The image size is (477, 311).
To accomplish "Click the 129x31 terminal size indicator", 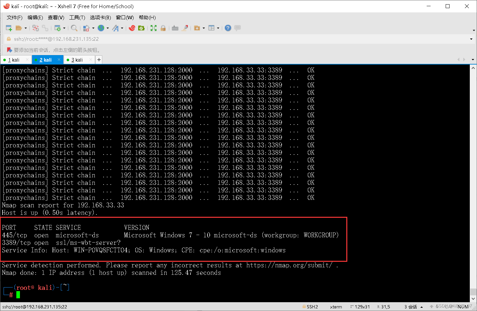I will click(360, 307).
